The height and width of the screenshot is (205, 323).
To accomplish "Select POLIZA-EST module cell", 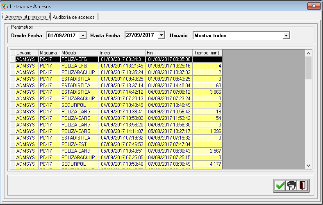I will 79,144.
